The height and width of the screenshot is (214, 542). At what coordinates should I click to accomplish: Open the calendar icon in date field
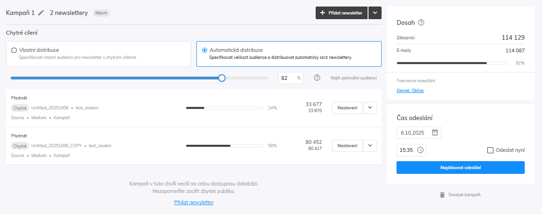click(434, 133)
